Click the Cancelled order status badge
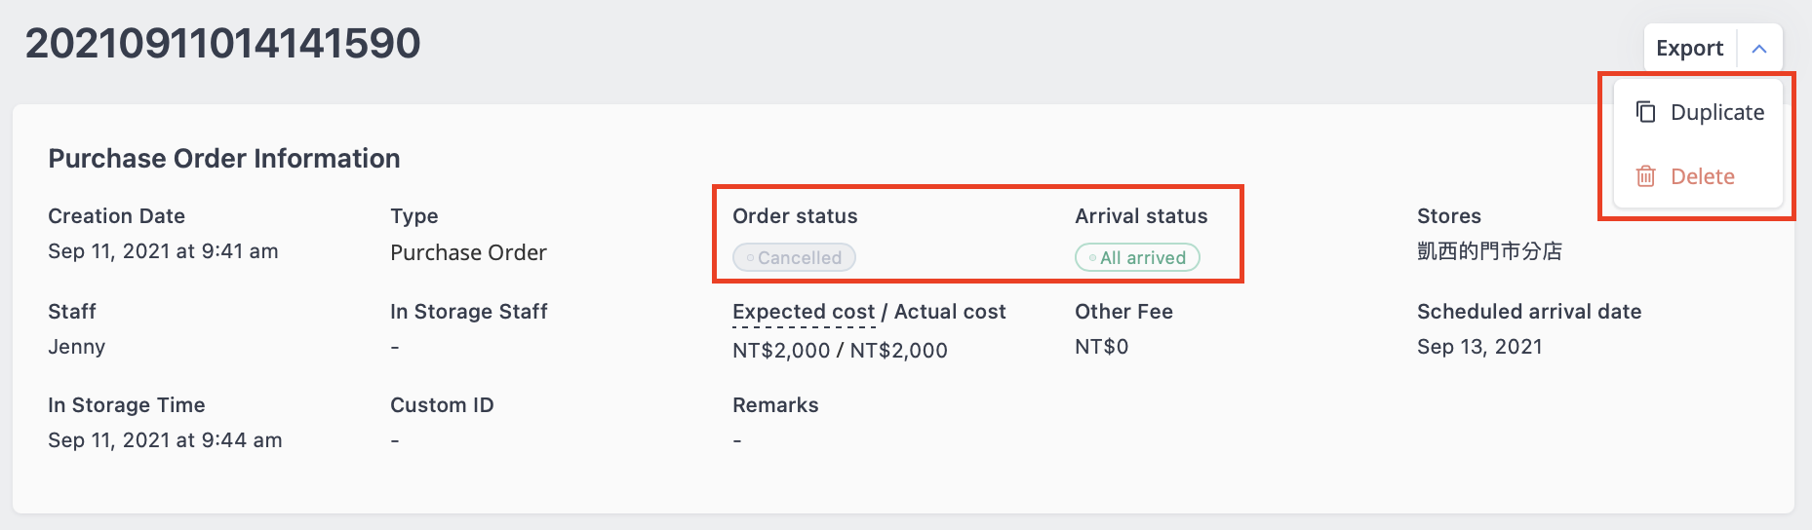 pyautogui.click(x=794, y=257)
